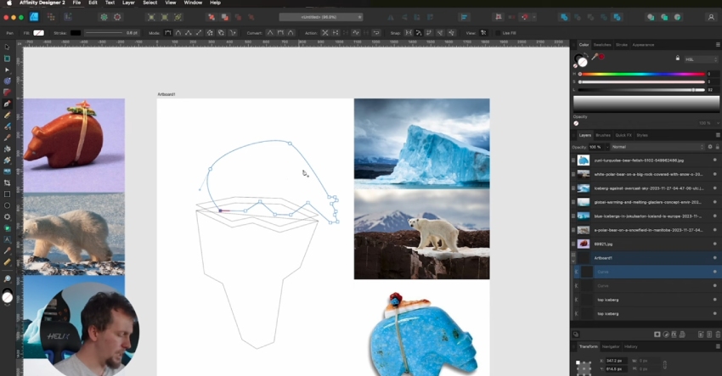Click the Affinity Designer persona icon
The height and width of the screenshot is (376, 722).
(32, 17)
